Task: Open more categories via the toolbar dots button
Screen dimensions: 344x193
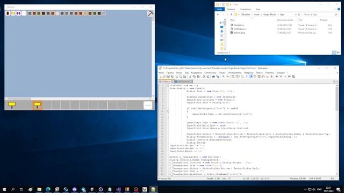Action: pos(24,13)
